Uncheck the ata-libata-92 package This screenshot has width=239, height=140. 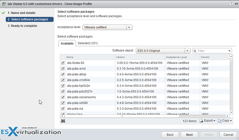point(63,63)
